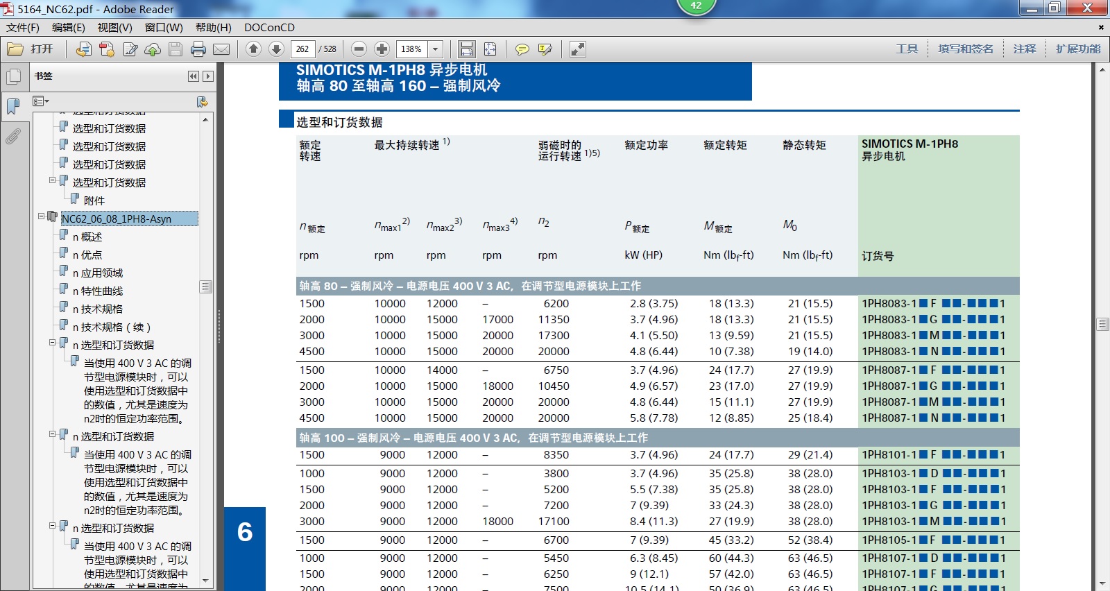Image resolution: width=1110 pixels, height=591 pixels.
Task: Click the open file folder icon
Action: pyautogui.click(x=15, y=49)
